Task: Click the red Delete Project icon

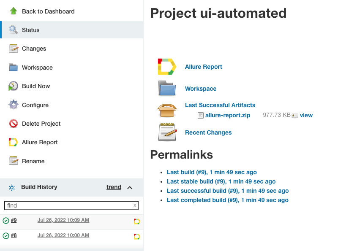Action: (x=14, y=124)
